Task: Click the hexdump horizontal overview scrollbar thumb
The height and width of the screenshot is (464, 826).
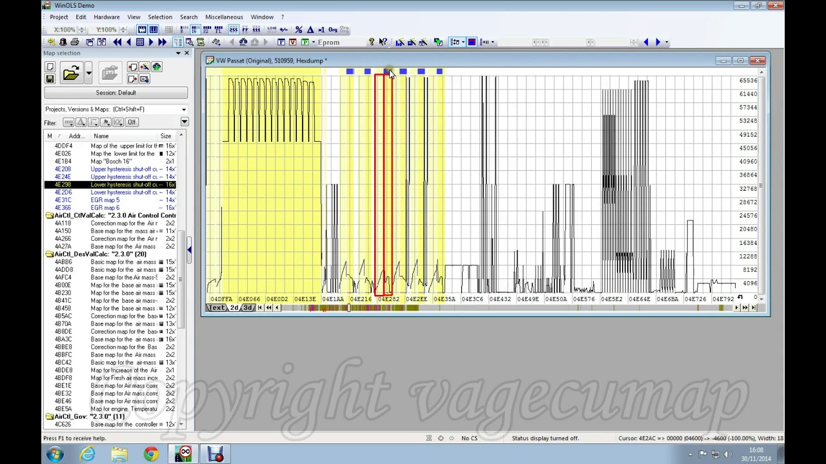Action: click(x=349, y=308)
